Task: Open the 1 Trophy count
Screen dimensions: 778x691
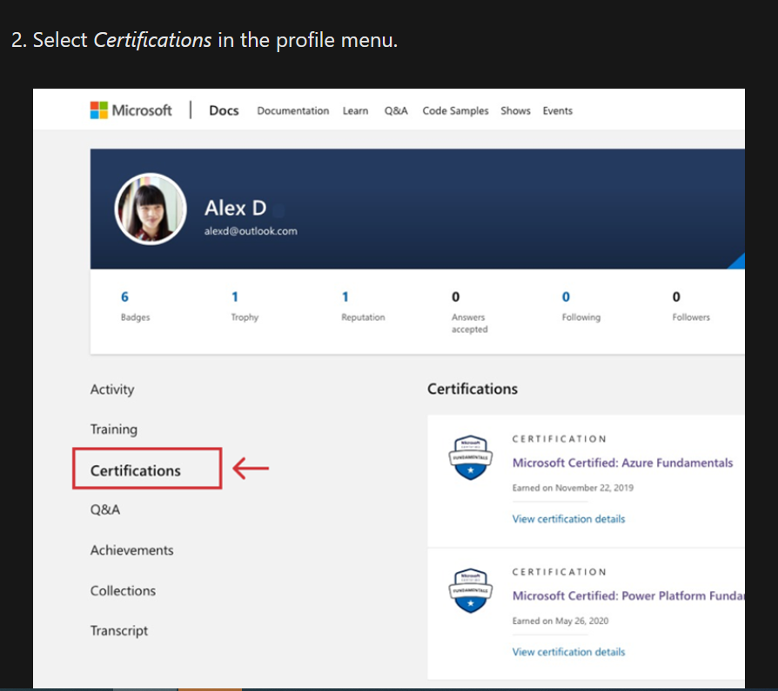Action: pos(245,306)
